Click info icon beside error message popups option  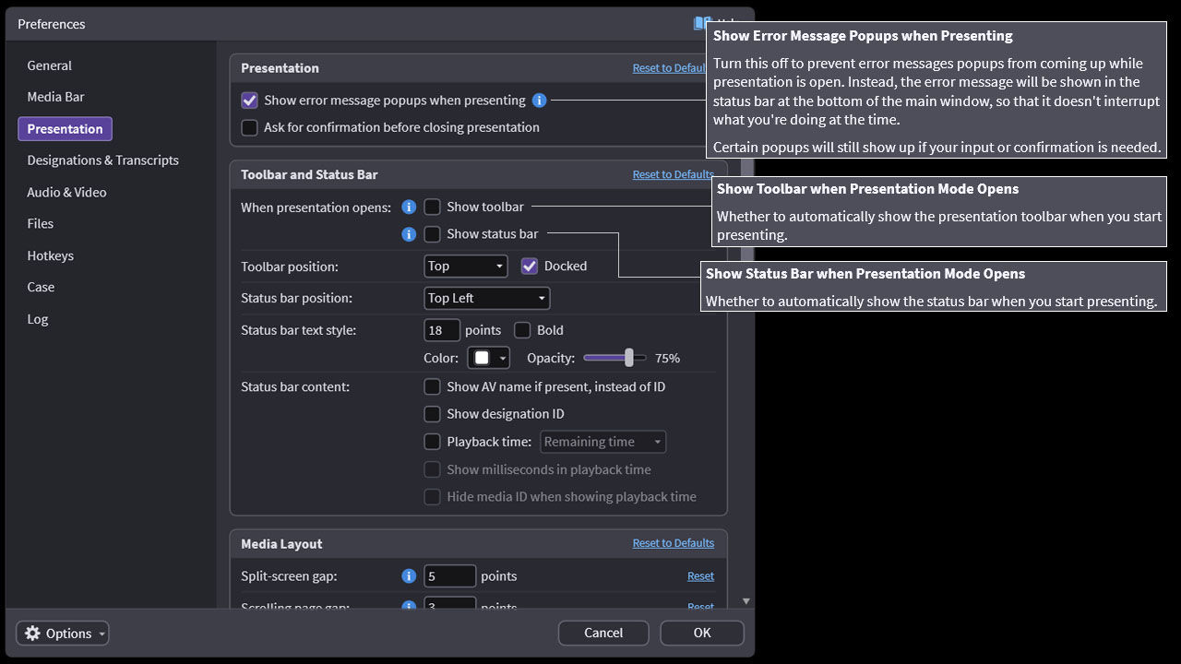[x=540, y=101]
